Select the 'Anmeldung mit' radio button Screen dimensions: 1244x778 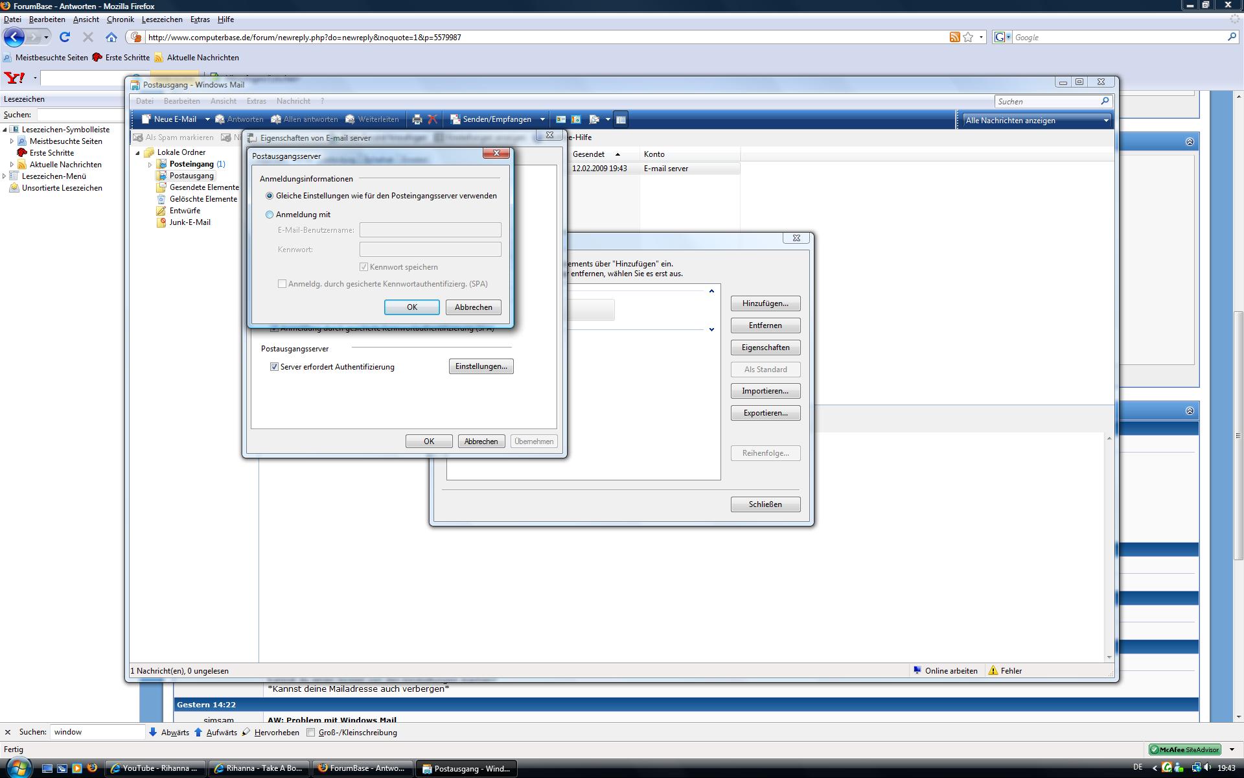[x=270, y=215]
